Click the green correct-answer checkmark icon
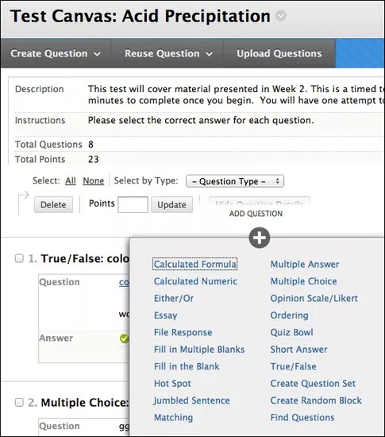The width and height of the screenshot is (385, 437). [124, 338]
